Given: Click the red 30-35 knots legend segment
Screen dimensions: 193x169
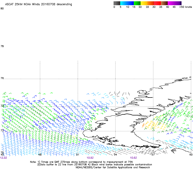Looking at the screenshot, I should point(158,3).
